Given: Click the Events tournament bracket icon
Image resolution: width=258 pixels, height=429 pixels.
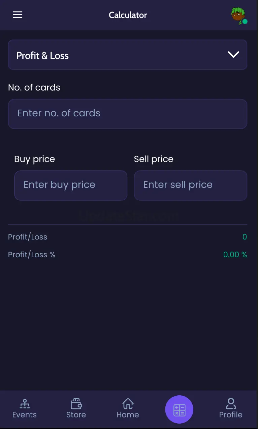Looking at the screenshot, I should point(25,403).
